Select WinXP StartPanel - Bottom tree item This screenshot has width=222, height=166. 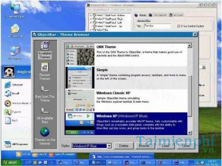click(x=111, y=15)
